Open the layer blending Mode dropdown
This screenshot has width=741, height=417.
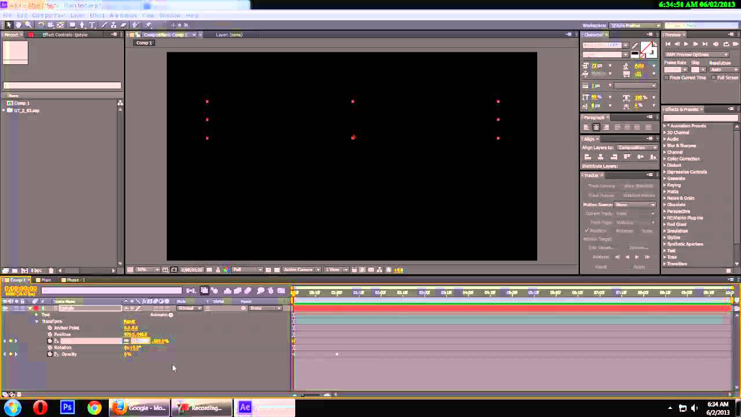click(x=190, y=308)
